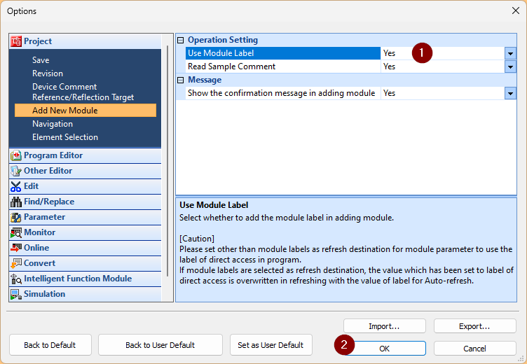This screenshot has height=364, width=527.
Task: Collapse the Operation Setting group
Action: pyautogui.click(x=181, y=40)
